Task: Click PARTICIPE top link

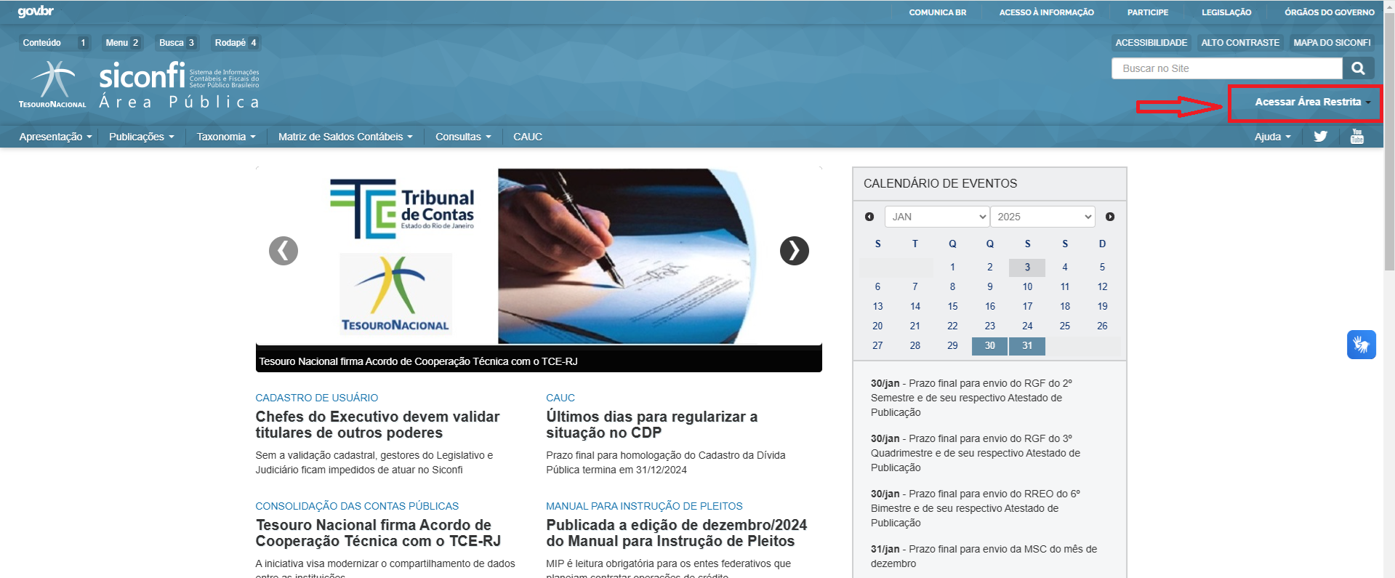Action: 1148,12
